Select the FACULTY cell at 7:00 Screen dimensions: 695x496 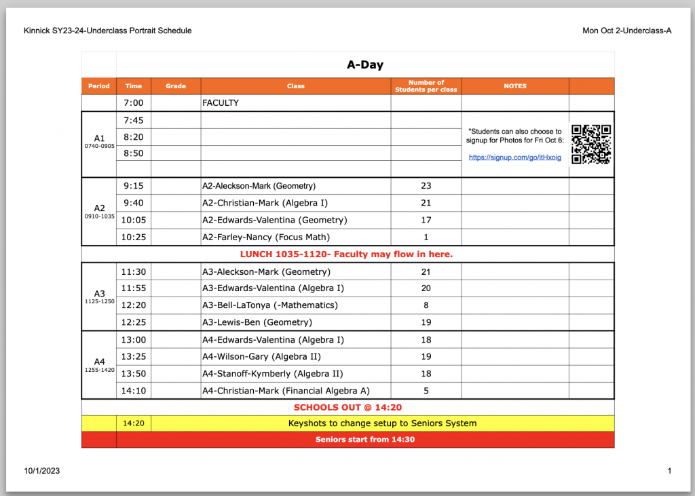tap(221, 103)
